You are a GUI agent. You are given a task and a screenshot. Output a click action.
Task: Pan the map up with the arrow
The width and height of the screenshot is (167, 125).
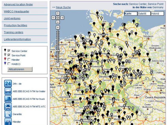pyautogui.click(x=58, y=13)
